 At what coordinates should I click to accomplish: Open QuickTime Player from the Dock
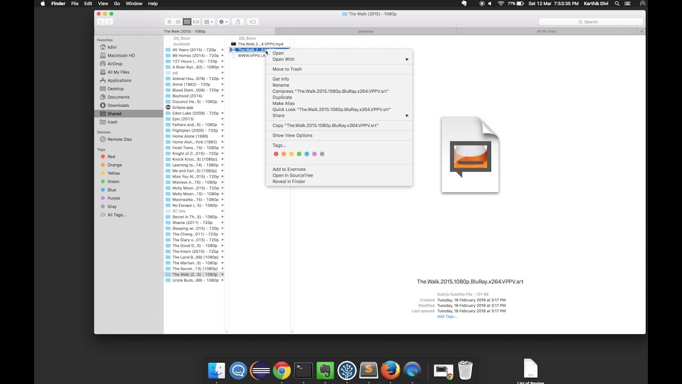pyautogui.click(x=412, y=370)
